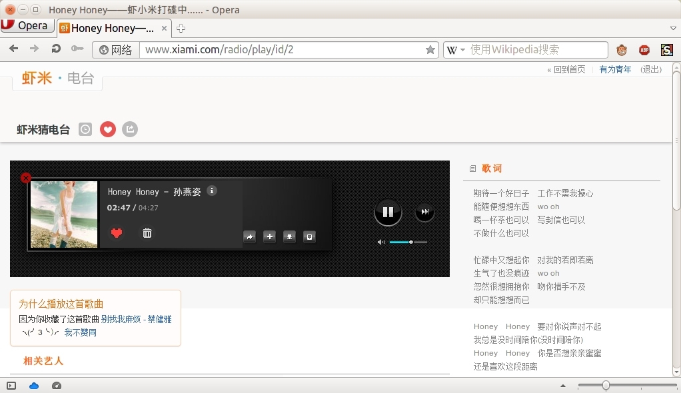
Task: Switch to the Honey Honey tab
Action: pos(110,29)
